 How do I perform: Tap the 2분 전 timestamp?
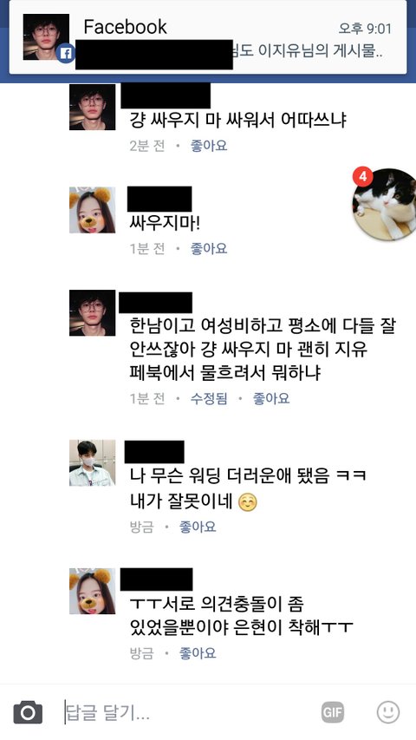[x=147, y=146]
